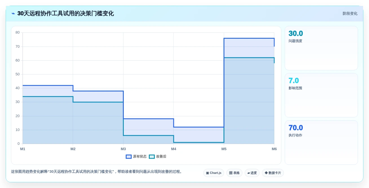Click the M6 axis label
Image resolution: width=369 pixels, height=188 pixels.
pos(274,149)
